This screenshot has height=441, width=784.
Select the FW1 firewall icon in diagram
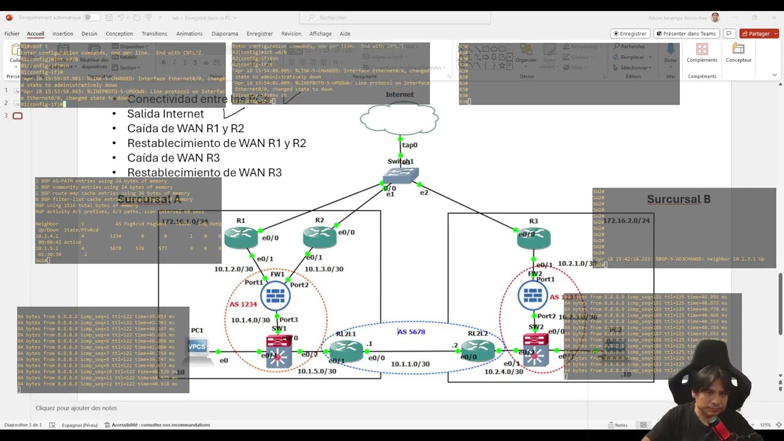click(275, 296)
